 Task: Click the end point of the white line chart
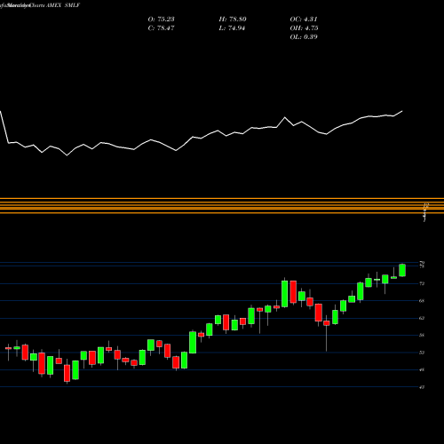click(402, 111)
